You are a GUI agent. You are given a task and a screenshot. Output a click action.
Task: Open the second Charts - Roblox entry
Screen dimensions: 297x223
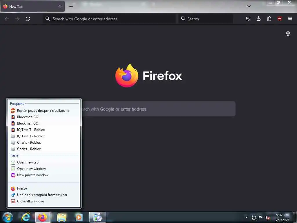coord(44,149)
